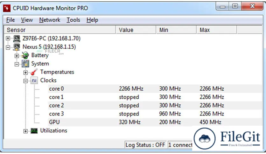
Task: Maximize the Hardware Monitor window
Action: pyautogui.click(x=235, y=6)
